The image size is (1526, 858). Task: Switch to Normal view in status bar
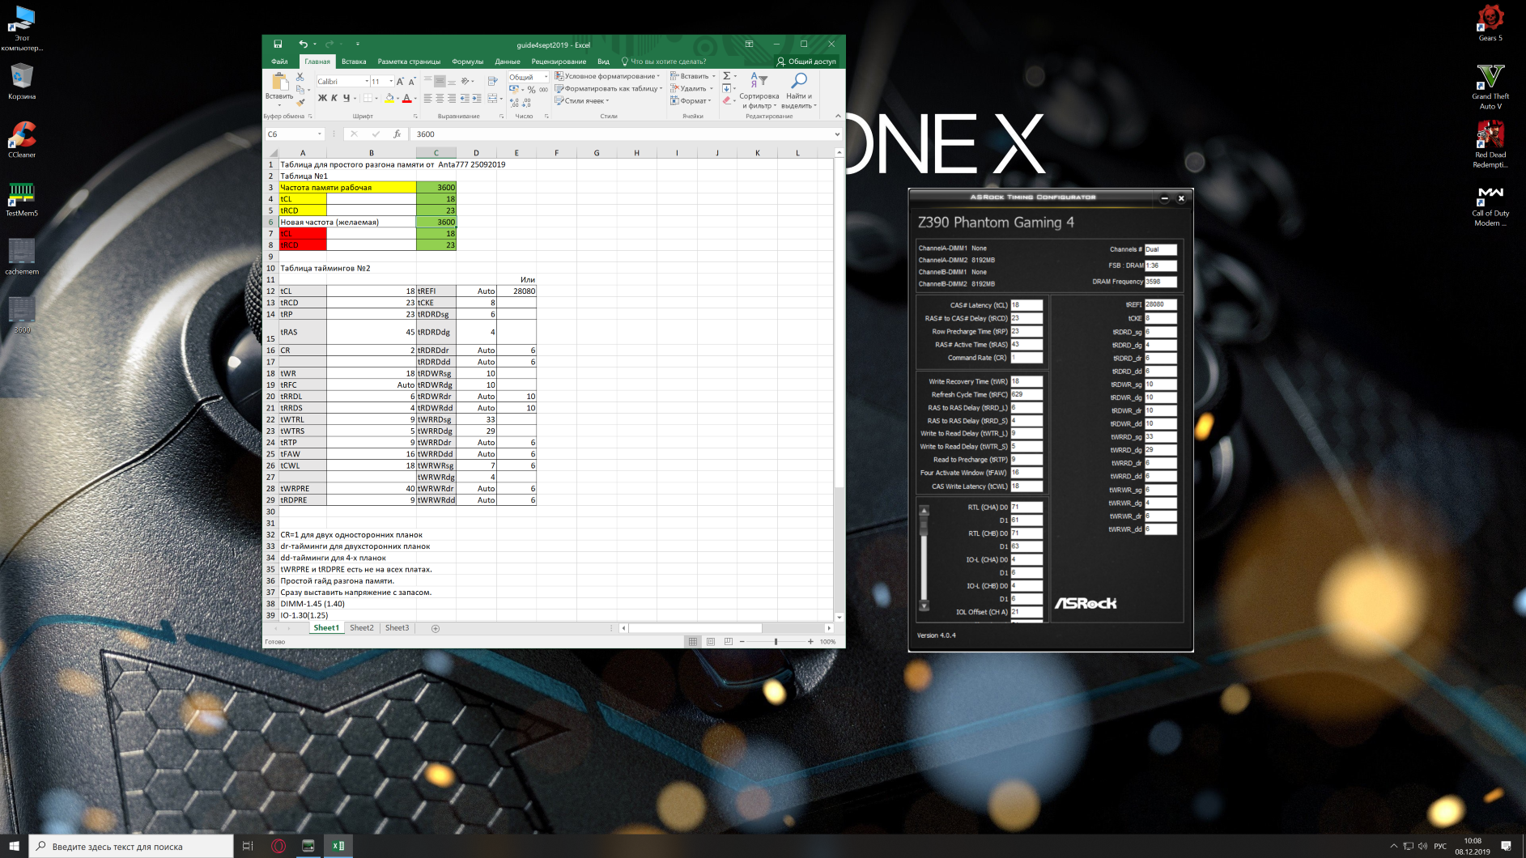[x=693, y=642]
